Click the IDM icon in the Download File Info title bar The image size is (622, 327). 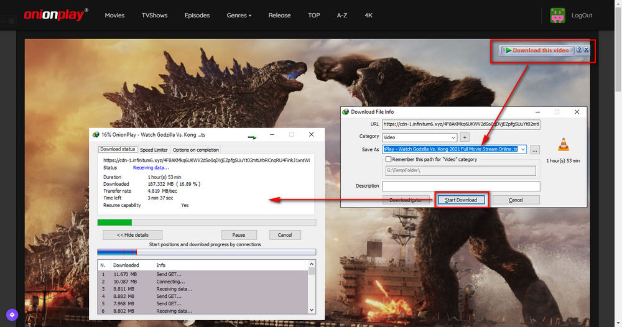(345, 112)
